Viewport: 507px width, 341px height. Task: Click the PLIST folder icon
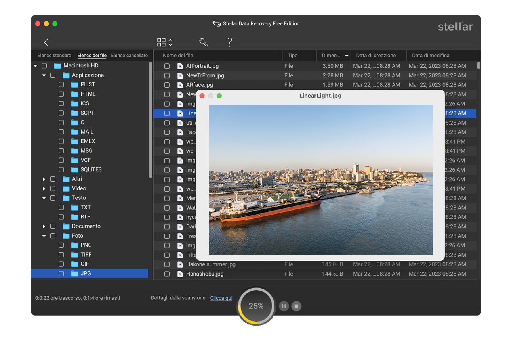click(x=74, y=84)
